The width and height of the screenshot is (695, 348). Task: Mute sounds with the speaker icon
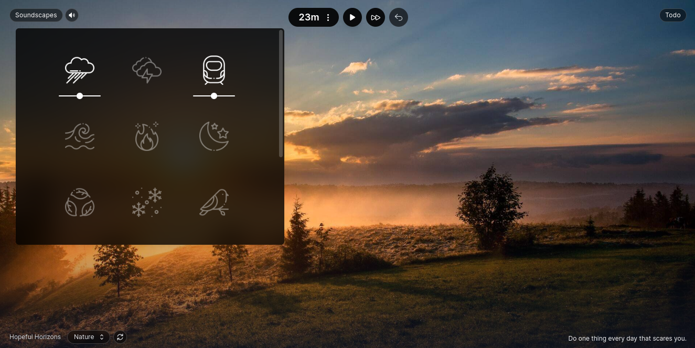click(72, 15)
